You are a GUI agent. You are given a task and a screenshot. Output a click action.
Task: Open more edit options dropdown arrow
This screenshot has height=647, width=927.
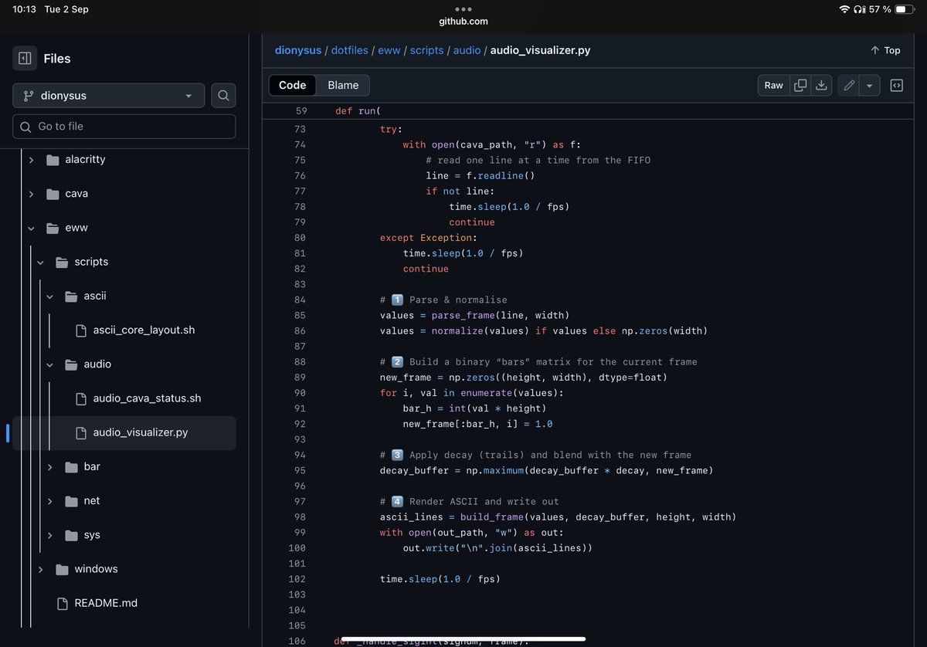(x=870, y=86)
